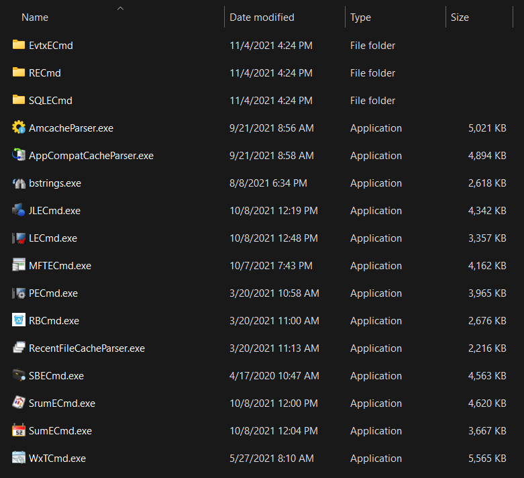Click the SrumECmd.exe icon
The image size is (524, 478).
tap(19, 402)
